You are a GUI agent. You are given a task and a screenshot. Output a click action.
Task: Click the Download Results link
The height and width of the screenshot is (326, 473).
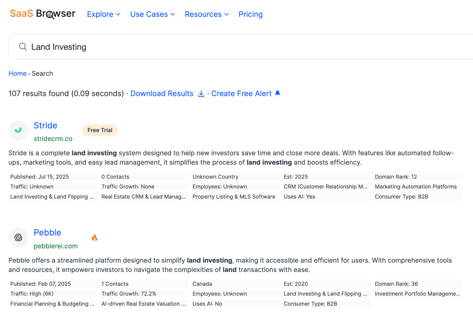(162, 94)
